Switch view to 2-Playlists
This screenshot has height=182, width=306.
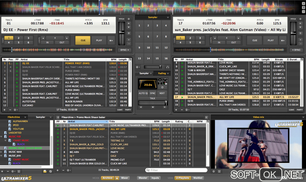click(x=183, y=178)
